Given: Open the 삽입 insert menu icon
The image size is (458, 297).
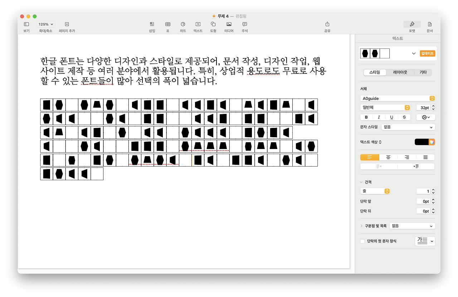Looking at the screenshot, I should [151, 25].
